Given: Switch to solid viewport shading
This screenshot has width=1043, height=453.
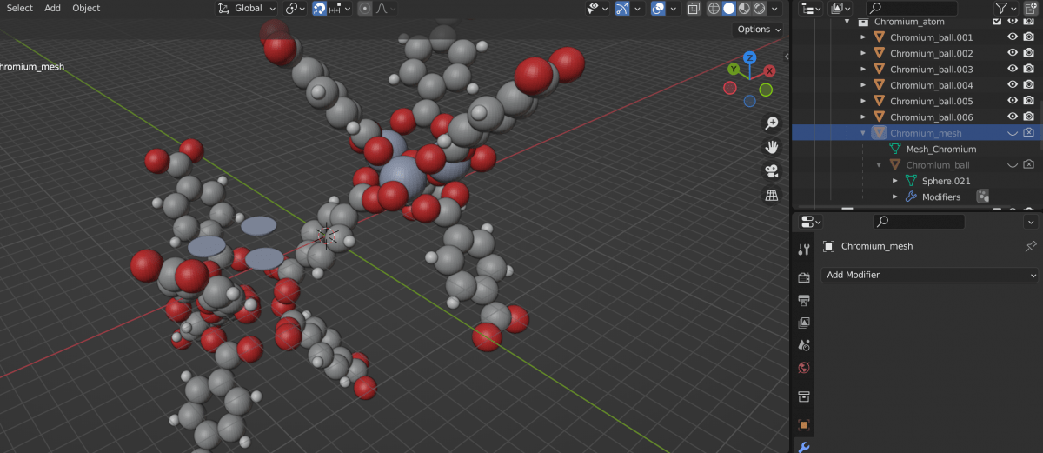Looking at the screenshot, I should coord(729,8).
